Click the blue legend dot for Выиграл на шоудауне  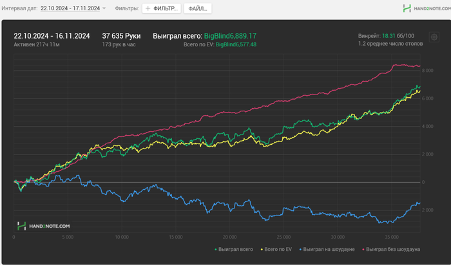point(301,250)
